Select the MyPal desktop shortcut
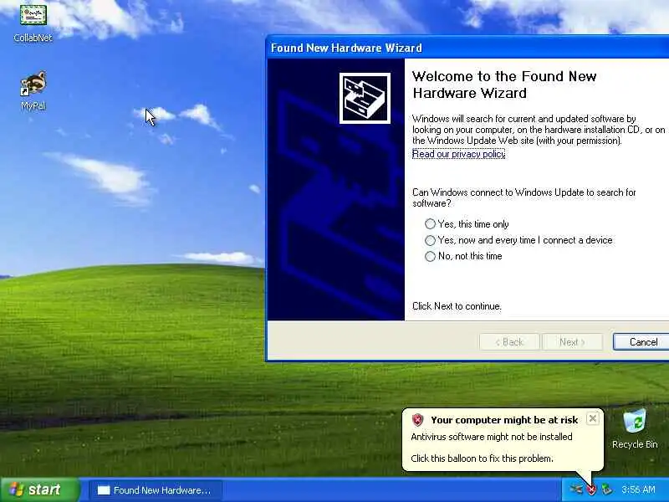 click(33, 90)
